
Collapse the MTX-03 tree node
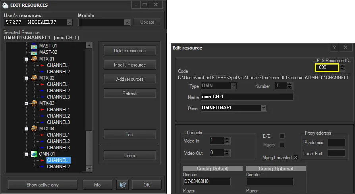tap(27, 103)
